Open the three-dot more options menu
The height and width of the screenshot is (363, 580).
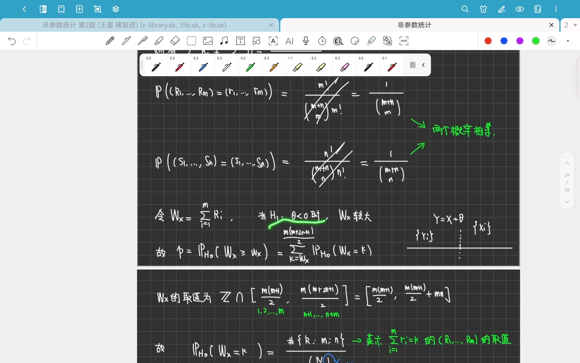tap(556, 9)
